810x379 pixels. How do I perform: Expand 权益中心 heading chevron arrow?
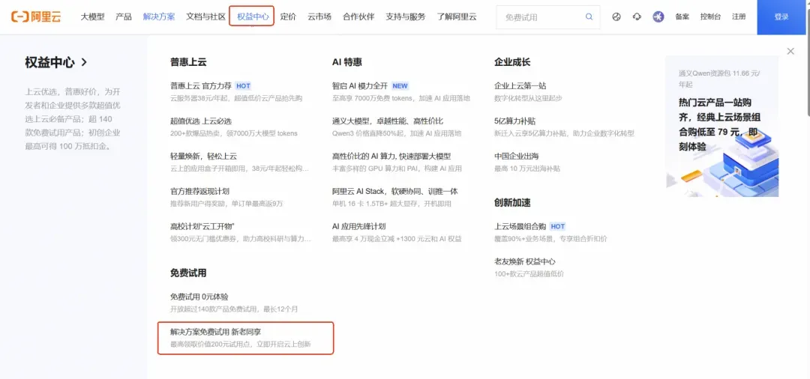tap(84, 62)
